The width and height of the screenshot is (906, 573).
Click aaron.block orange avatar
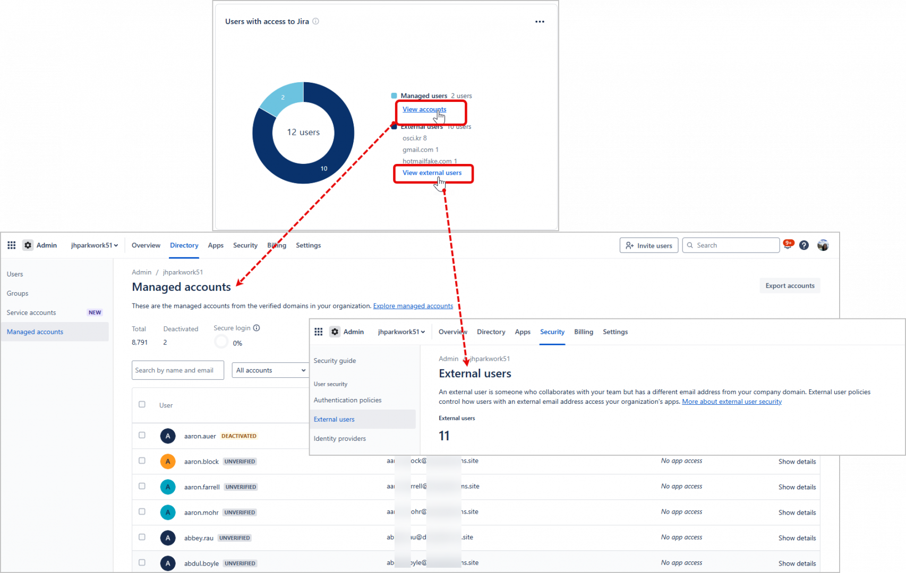pos(168,462)
